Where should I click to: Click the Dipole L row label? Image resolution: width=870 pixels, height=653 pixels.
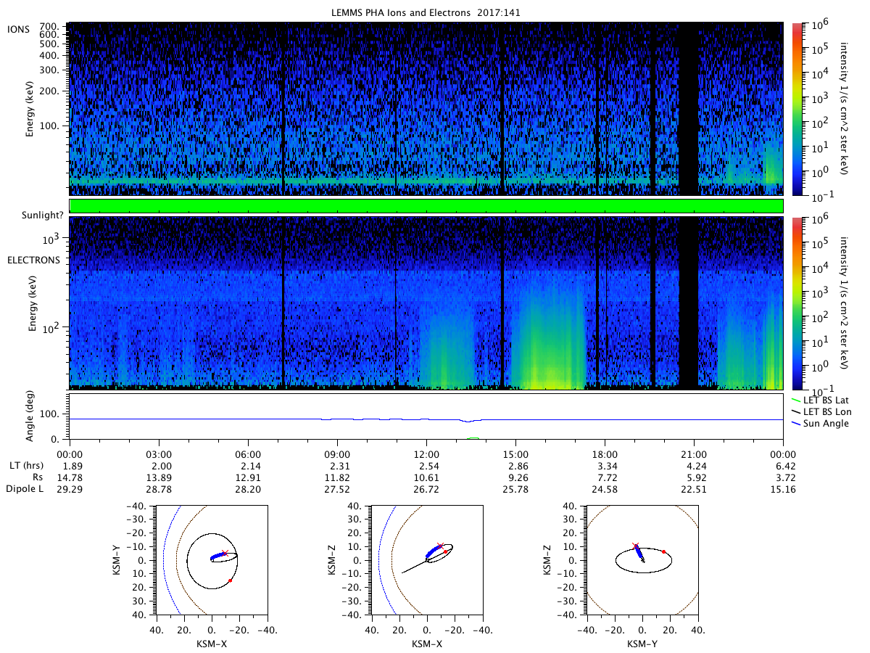(26, 490)
